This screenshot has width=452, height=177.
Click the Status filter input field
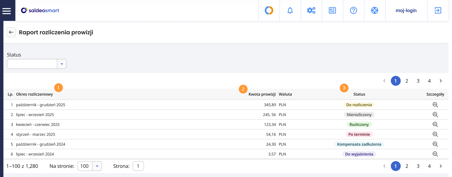click(x=32, y=64)
